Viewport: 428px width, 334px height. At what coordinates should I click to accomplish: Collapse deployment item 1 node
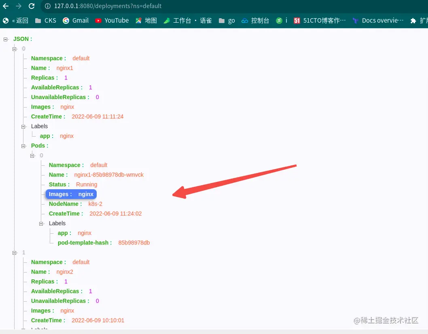[x=15, y=253]
